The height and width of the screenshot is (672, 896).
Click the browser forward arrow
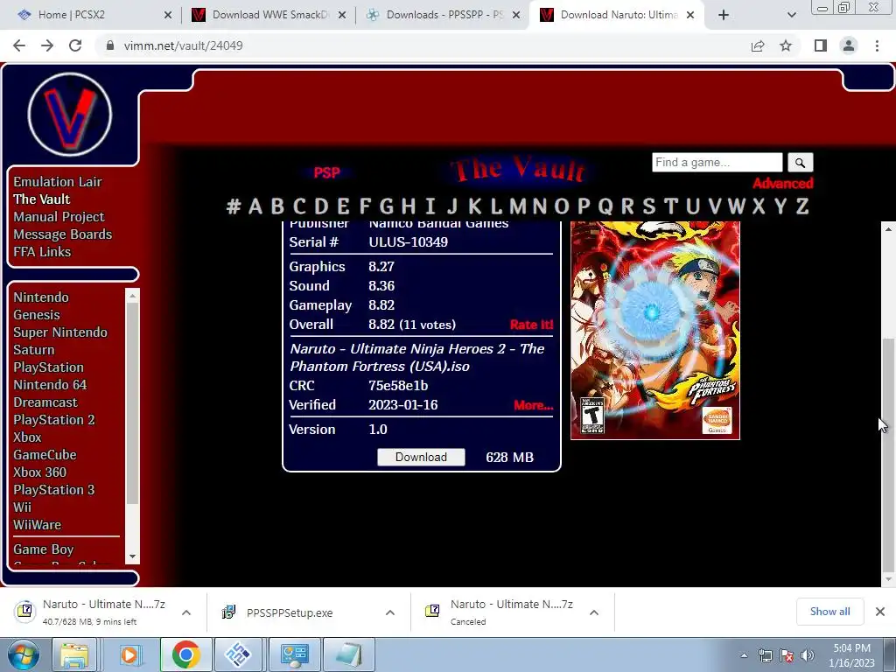[x=47, y=45]
